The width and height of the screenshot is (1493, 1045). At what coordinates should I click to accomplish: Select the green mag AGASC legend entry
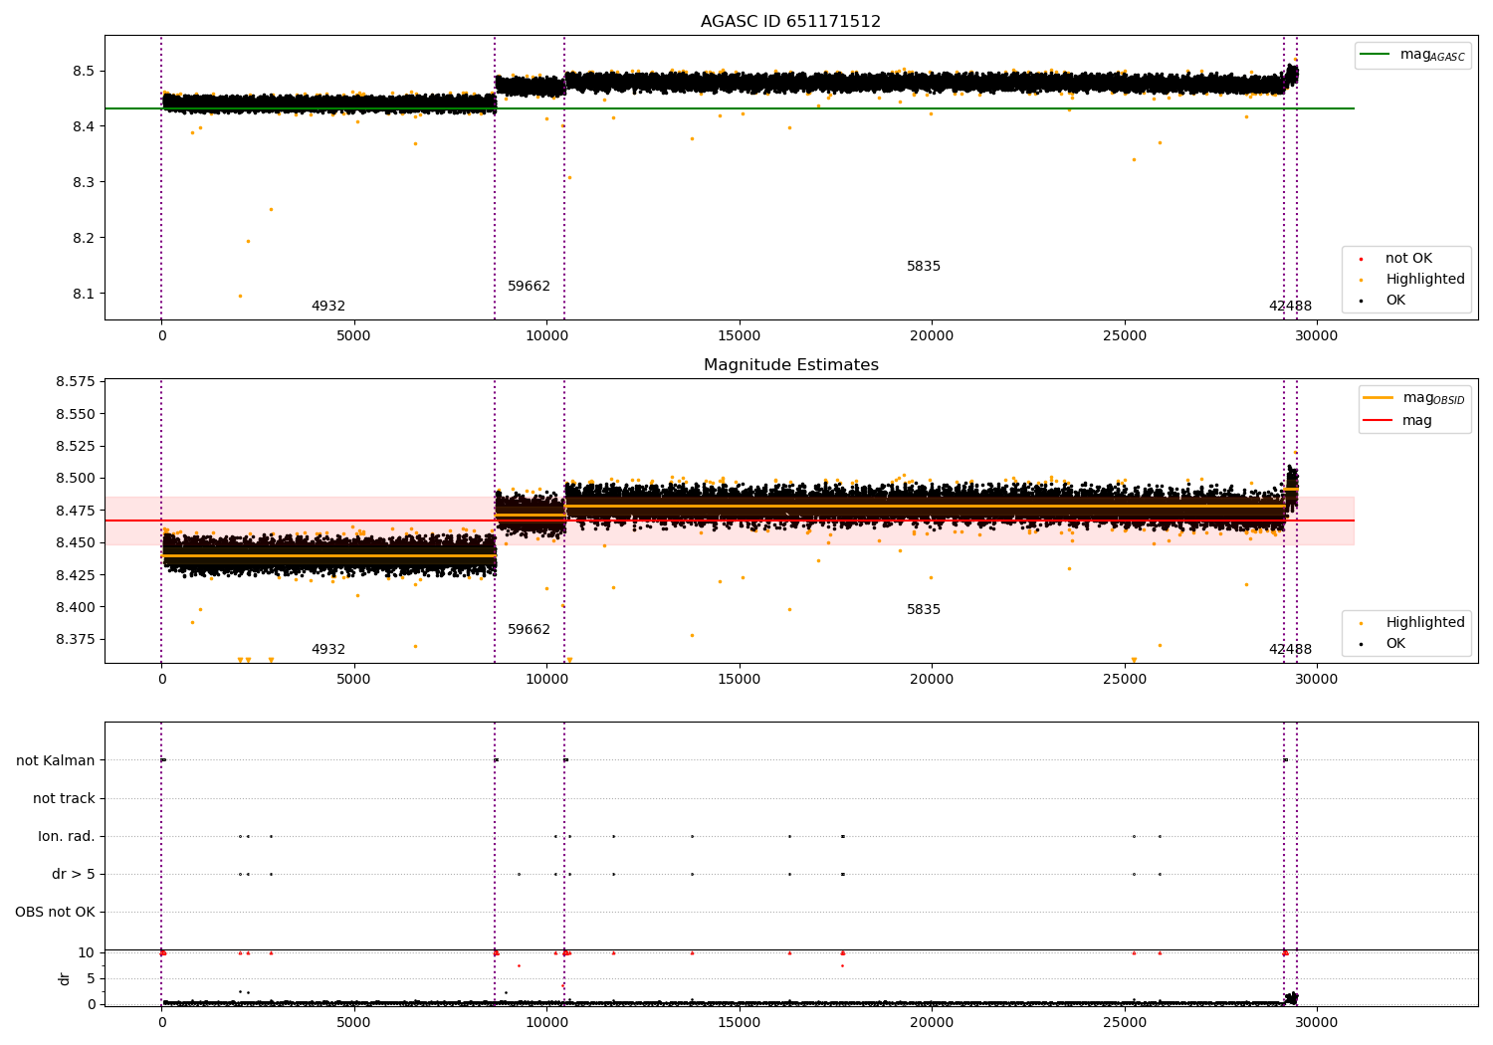click(x=1412, y=55)
